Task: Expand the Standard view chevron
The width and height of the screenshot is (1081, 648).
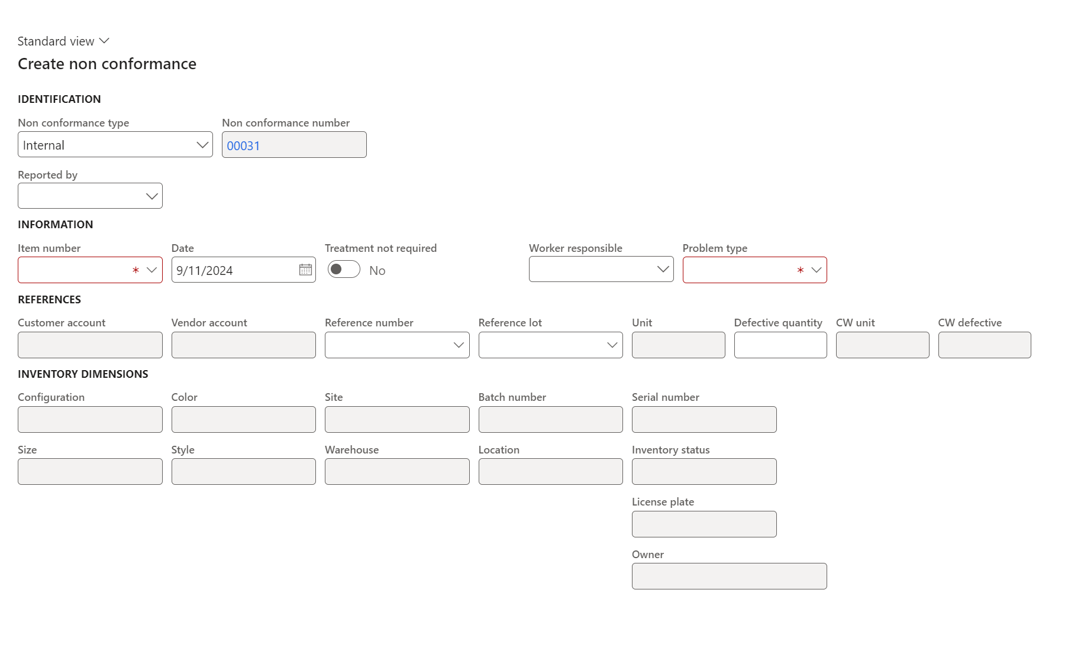Action: coord(104,41)
